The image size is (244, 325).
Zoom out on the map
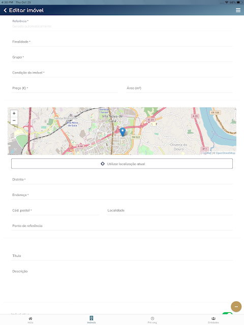click(x=14, y=120)
